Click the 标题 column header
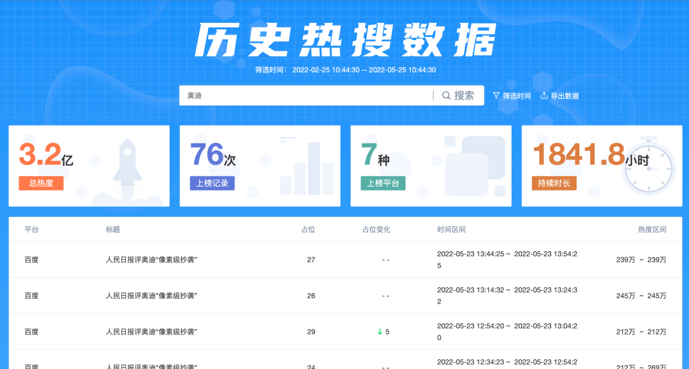The image size is (689, 369). pyautogui.click(x=112, y=229)
